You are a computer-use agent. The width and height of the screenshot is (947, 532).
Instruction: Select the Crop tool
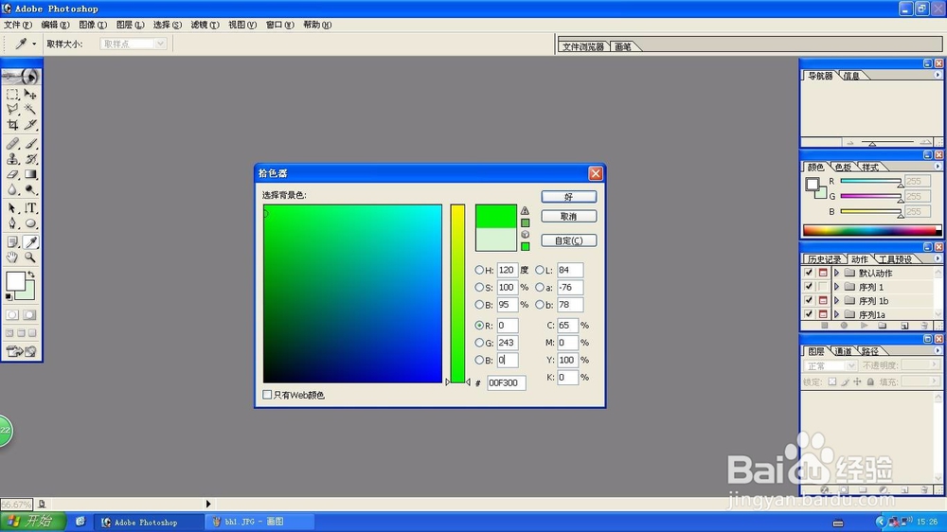[12, 124]
